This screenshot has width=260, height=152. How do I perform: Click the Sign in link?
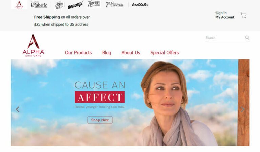tap(221, 13)
